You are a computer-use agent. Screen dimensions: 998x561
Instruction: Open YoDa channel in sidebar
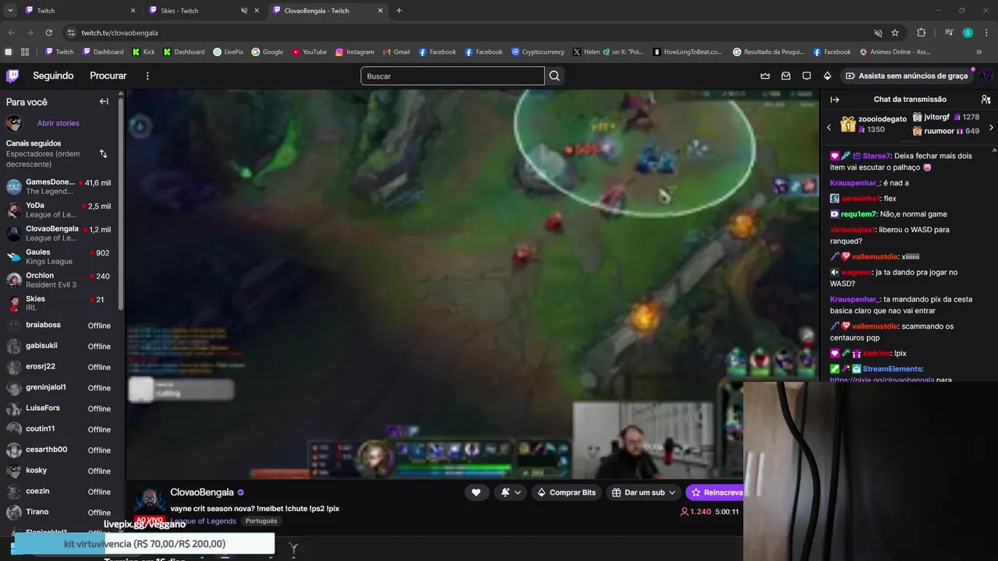coord(59,210)
